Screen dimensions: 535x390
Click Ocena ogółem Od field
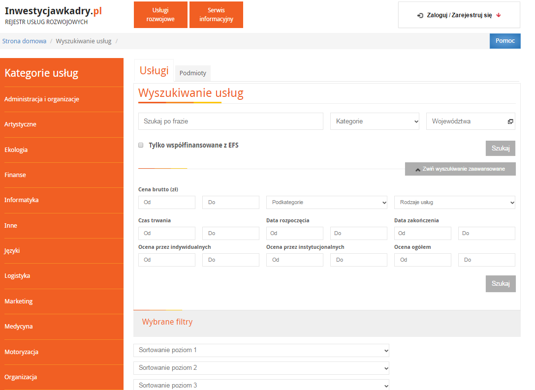tap(423, 260)
